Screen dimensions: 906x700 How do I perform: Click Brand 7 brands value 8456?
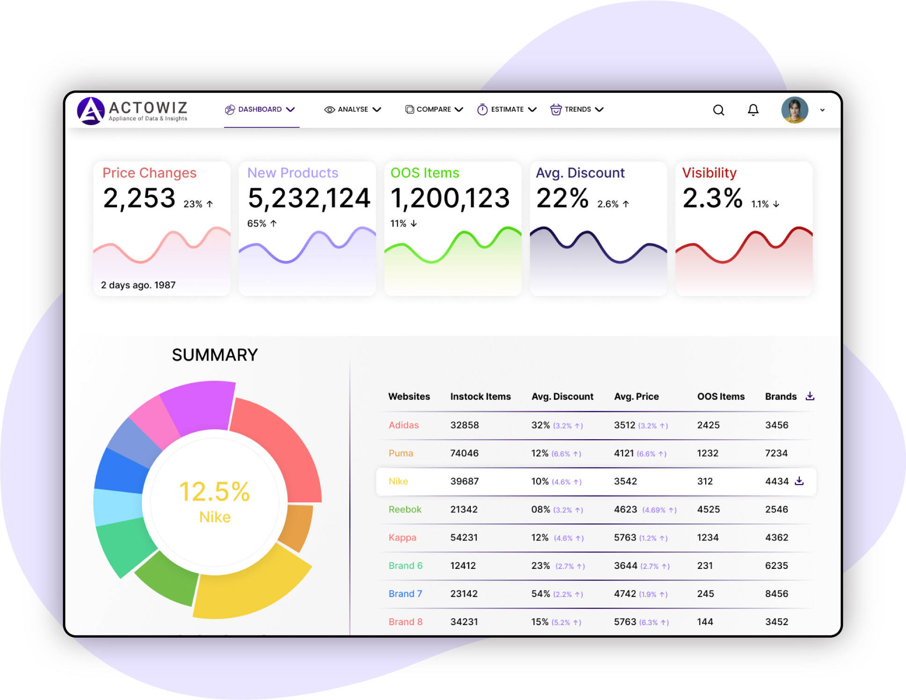tap(777, 594)
